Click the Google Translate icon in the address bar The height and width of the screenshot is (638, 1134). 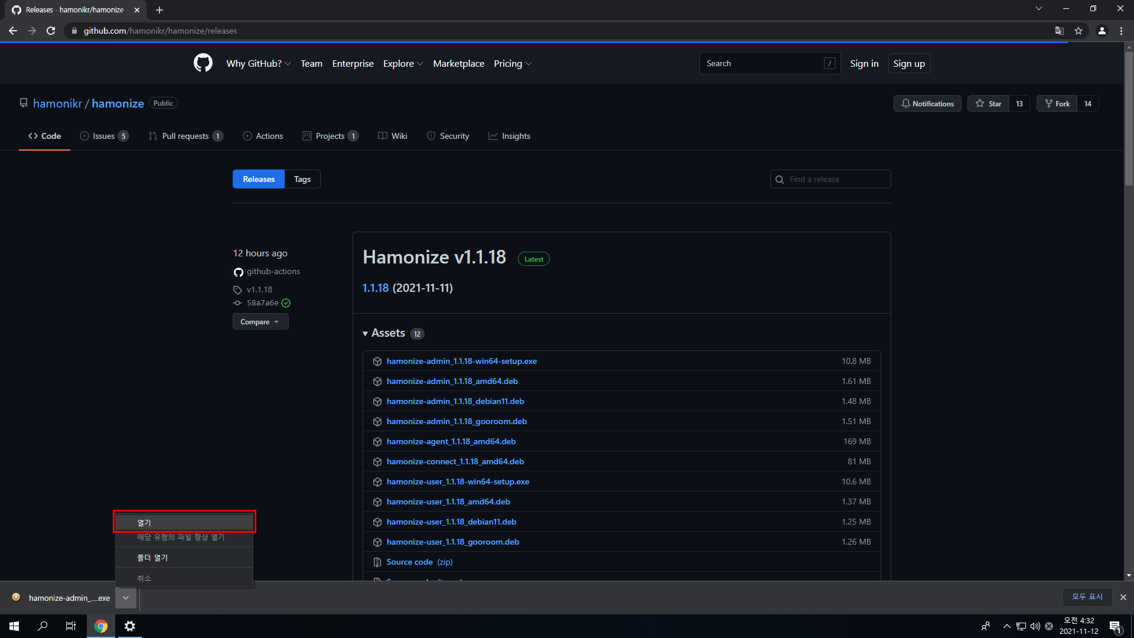(1059, 31)
